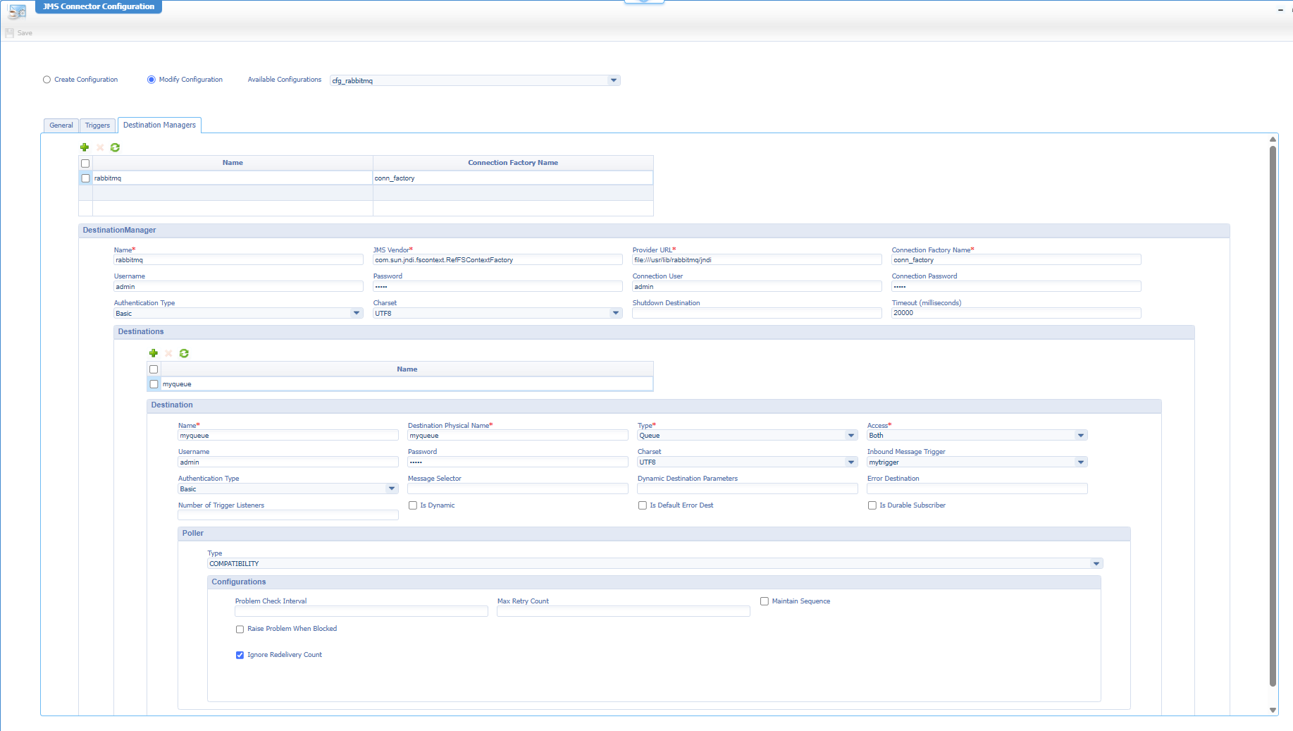Add a new Destination Manager with plus icon

click(x=85, y=147)
